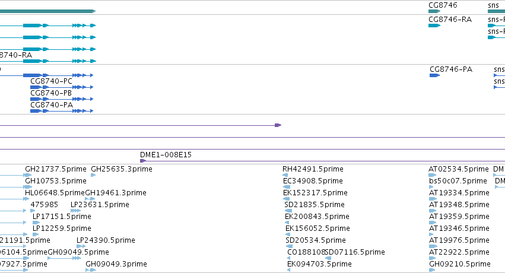Click the CG8740-PA protein label
Screen dimensions: 505x273
52,105
